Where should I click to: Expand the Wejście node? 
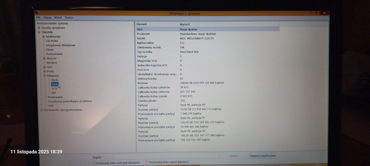click(x=44, y=59)
